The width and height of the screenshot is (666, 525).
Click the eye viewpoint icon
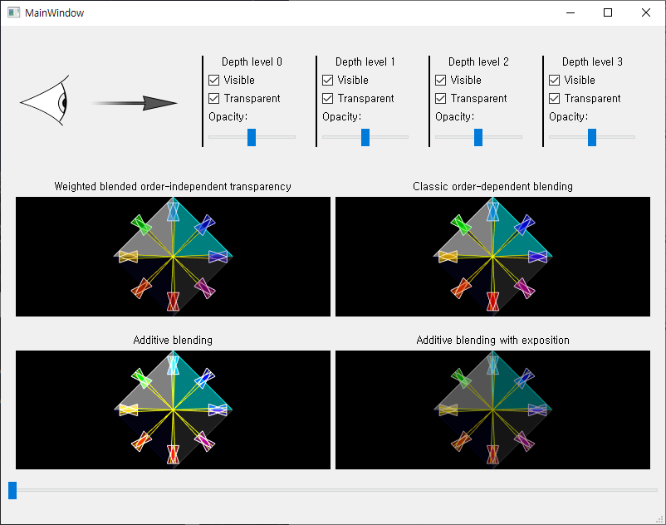[45, 101]
